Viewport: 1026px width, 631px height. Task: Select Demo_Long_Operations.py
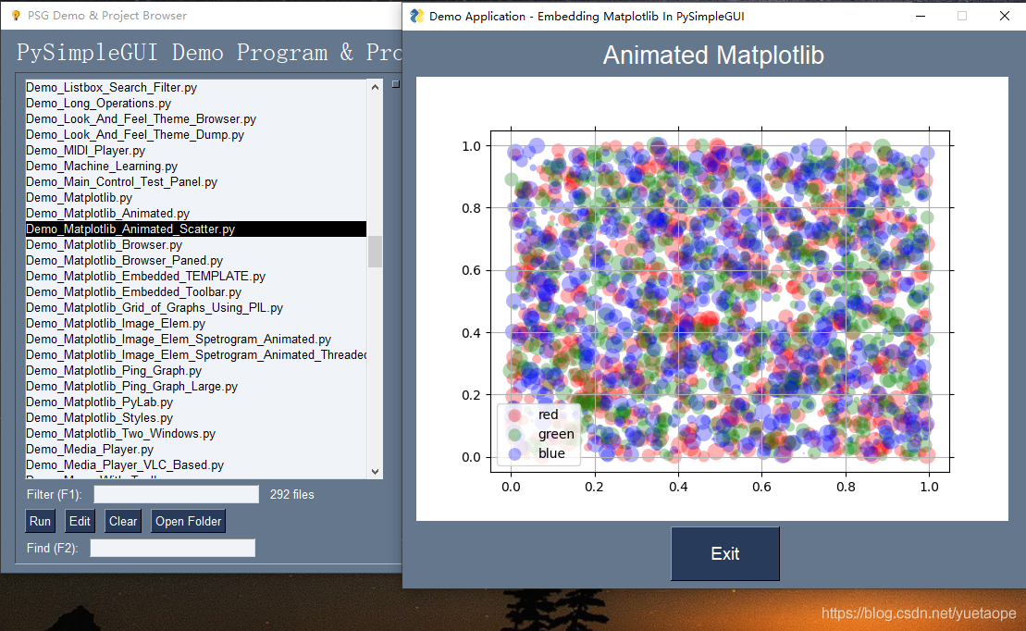[195, 103]
